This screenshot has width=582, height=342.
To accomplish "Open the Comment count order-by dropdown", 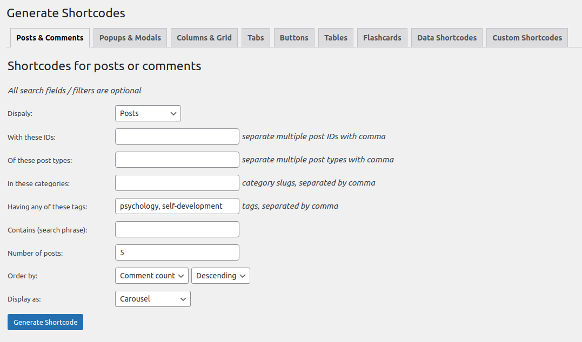I will pyautogui.click(x=152, y=276).
